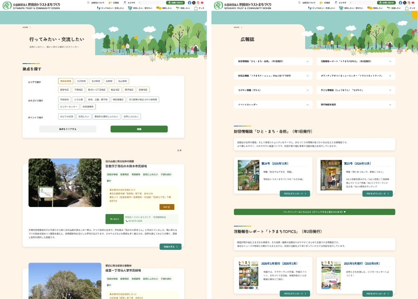
Task: Open Instagram icon in left page header
Action: (x=198, y=3)
